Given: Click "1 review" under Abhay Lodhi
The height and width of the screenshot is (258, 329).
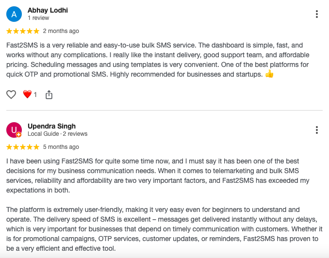Looking at the screenshot, I should (38, 18).
